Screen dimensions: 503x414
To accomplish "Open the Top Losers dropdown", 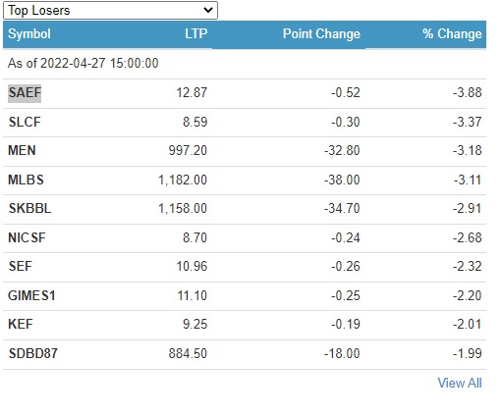I will [110, 10].
